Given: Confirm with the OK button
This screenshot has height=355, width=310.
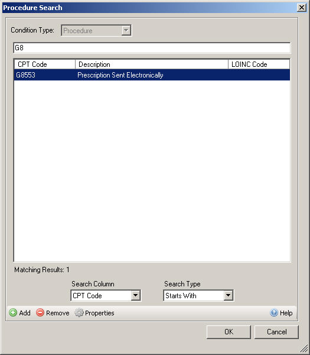Looking at the screenshot, I should tap(229, 332).
